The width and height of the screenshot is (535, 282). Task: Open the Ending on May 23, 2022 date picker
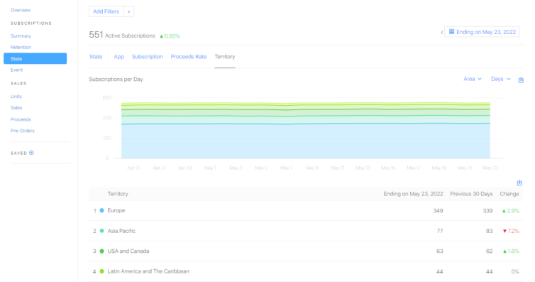click(482, 32)
